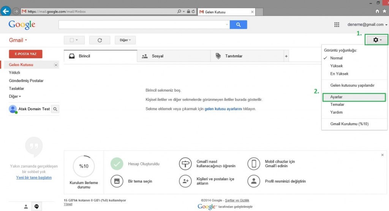Close the Gelen Kutusu browser tab
The height and width of the screenshot is (211, 389).
click(x=252, y=12)
